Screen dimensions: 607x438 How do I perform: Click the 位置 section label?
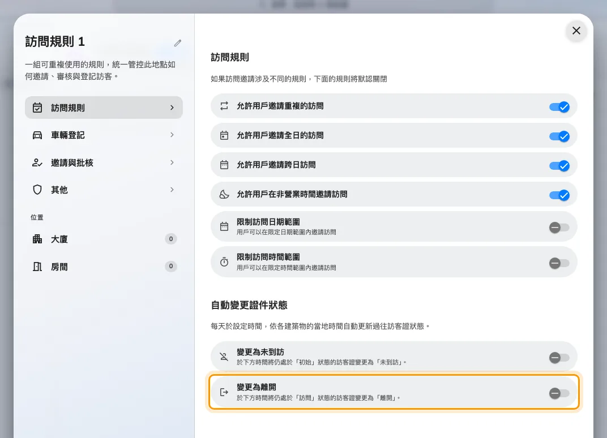(x=37, y=217)
